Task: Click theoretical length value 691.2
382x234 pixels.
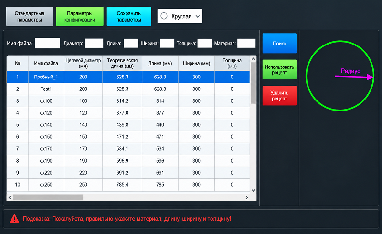Action: click(122, 173)
